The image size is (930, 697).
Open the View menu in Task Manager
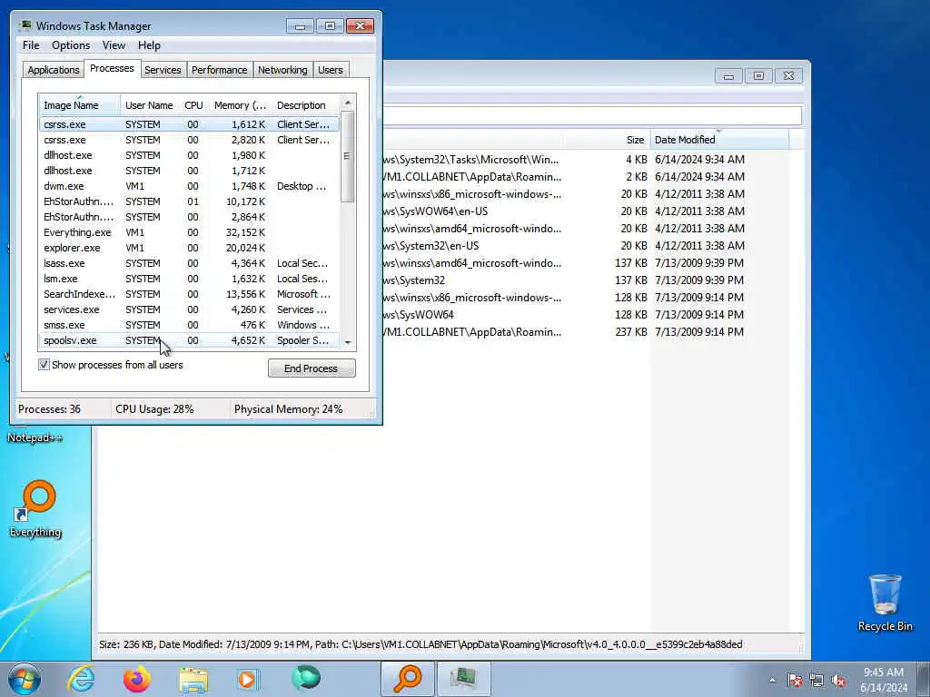click(x=114, y=45)
